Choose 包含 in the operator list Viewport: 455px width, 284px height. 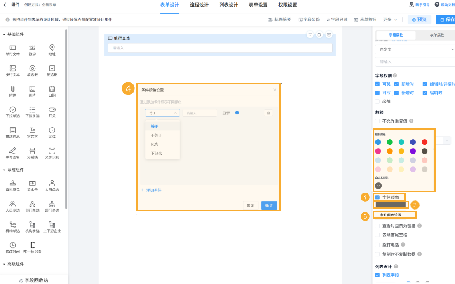162,144
